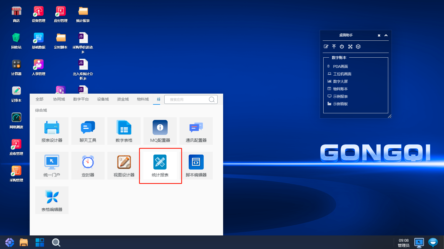The width and height of the screenshot is (444, 249).
Task: Open 人事管理 desktop shortcut
Action: point(39,68)
